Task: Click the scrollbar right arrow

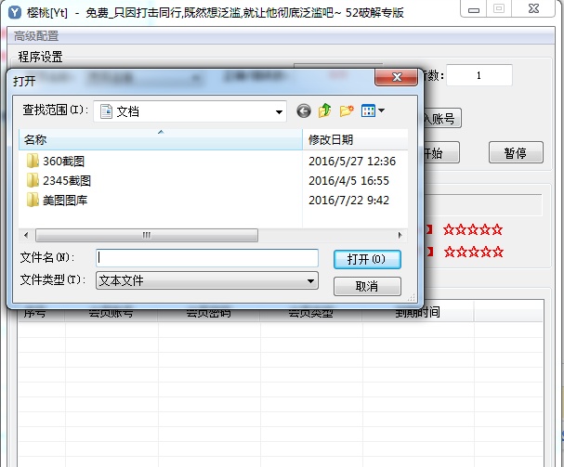Action: coord(400,236)
